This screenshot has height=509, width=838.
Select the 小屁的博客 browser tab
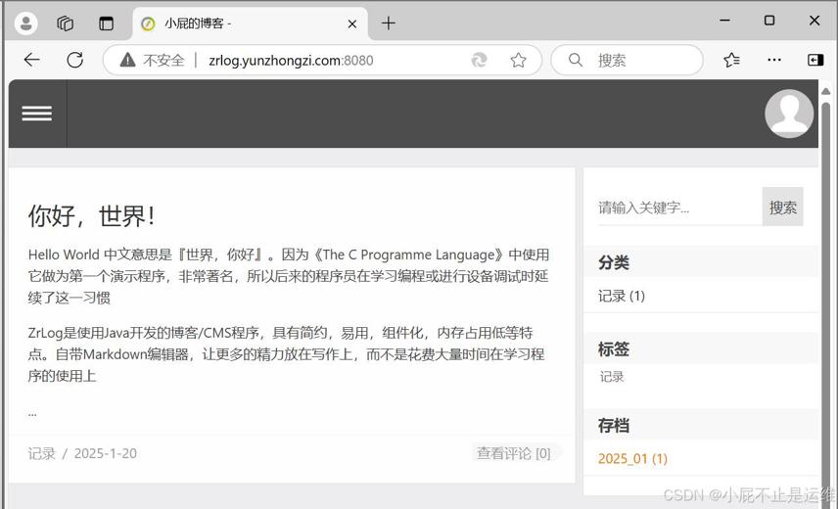[x=250, y=23]
